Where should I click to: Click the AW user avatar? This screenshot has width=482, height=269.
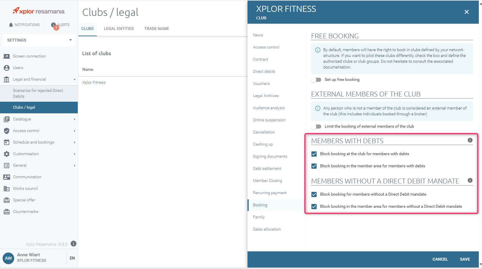pyautogui.click(x=8, y=258)
